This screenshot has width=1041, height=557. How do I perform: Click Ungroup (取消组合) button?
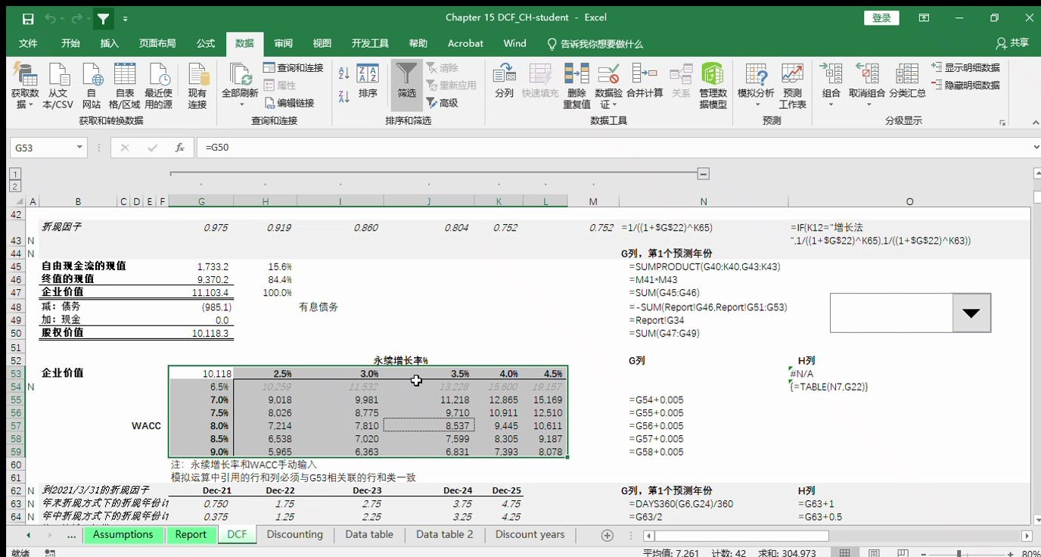tap(866, 85)
